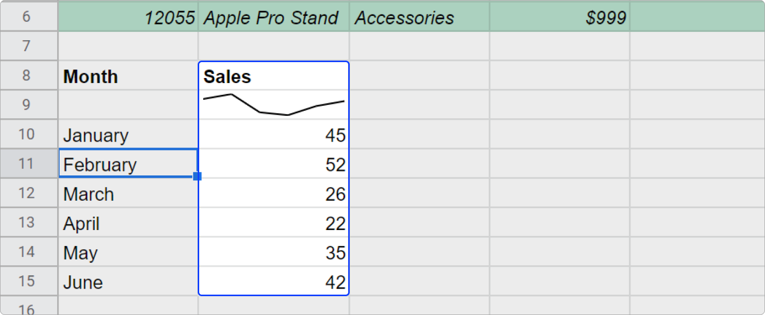Select the March cell
Image resolution: width=765 pixels, height=315 pixels.
pos(128,194)
